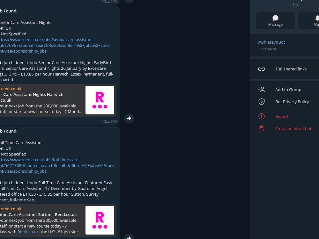Click the privacy shield icon
The height and width of the screenshot is (239, 319).
[262, 102]
